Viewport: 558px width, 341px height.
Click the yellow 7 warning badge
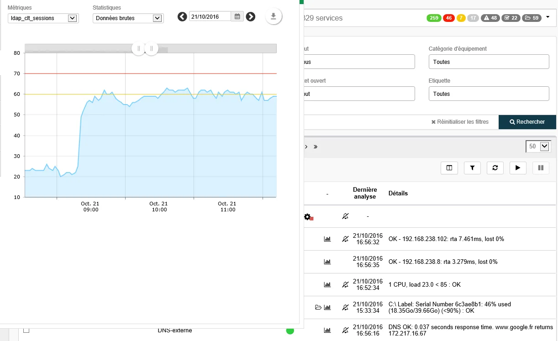pyautogui.click(x=461, y=18)
